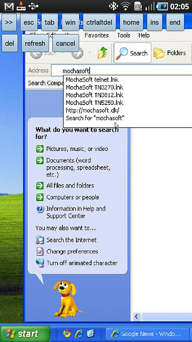Open the Favorites menu
This screenshot has width=192, height=342.
click(96, 35)
